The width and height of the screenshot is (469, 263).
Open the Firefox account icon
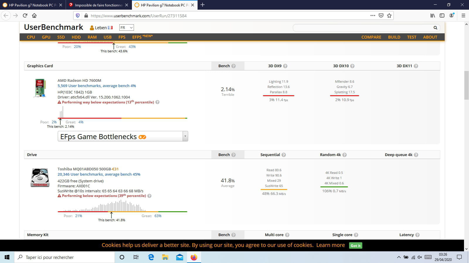451,15
